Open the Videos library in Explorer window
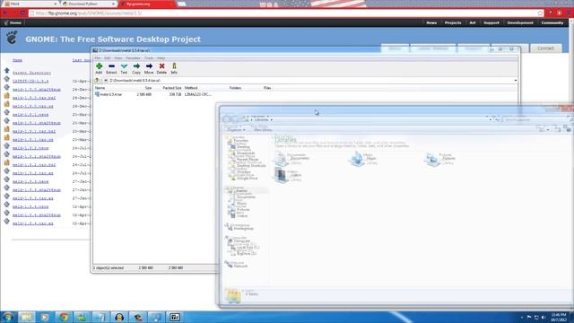This screenshot has height=323, width=574. click(x=288, y=176)
